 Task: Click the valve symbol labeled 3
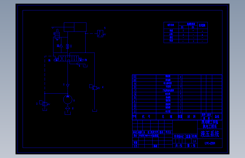[x=45, y=103]
